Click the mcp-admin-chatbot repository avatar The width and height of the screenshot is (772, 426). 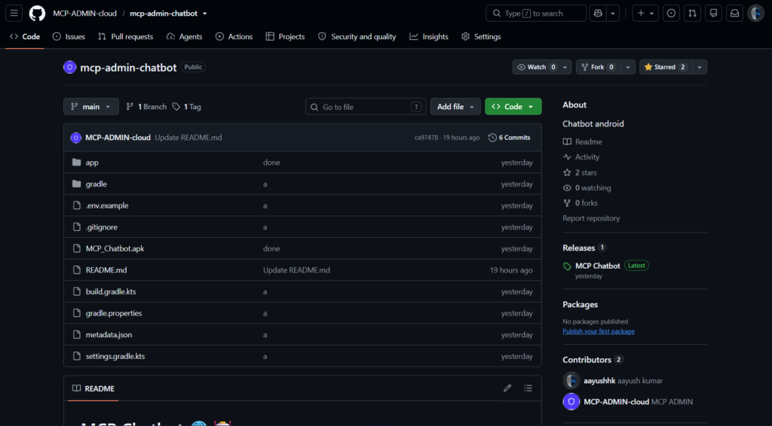(x=70, y=67)
